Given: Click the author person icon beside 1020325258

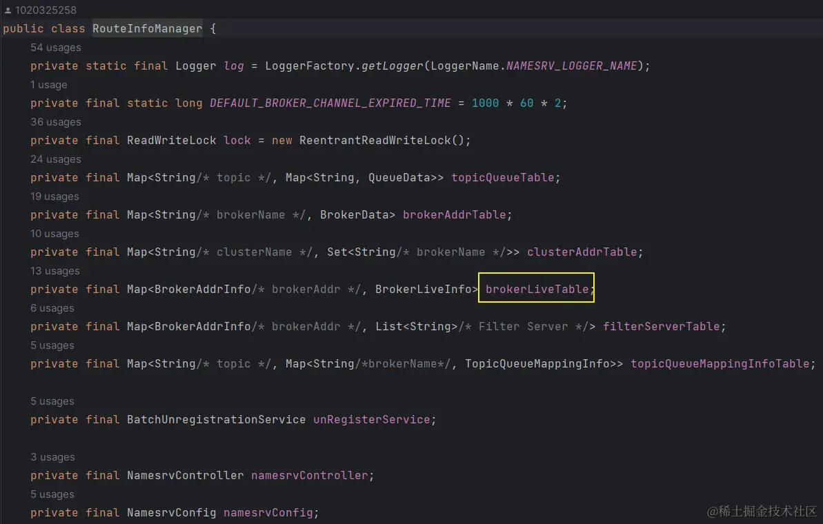Looking at the screenshot, I should click(8, 10).
